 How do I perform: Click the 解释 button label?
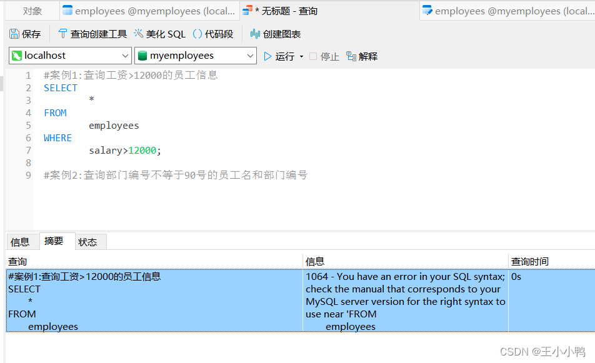368,56
